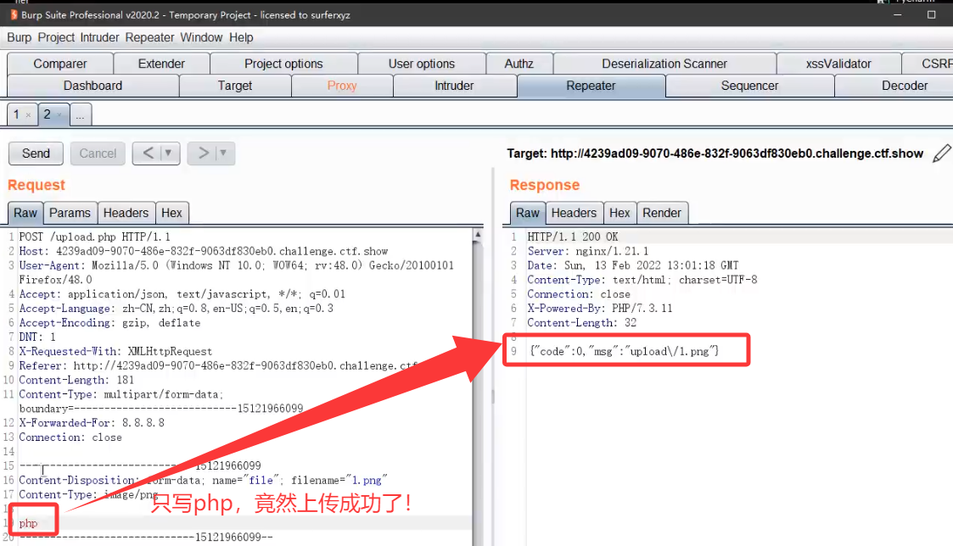
Task: Show request Headers view
Action: (126, 213)
